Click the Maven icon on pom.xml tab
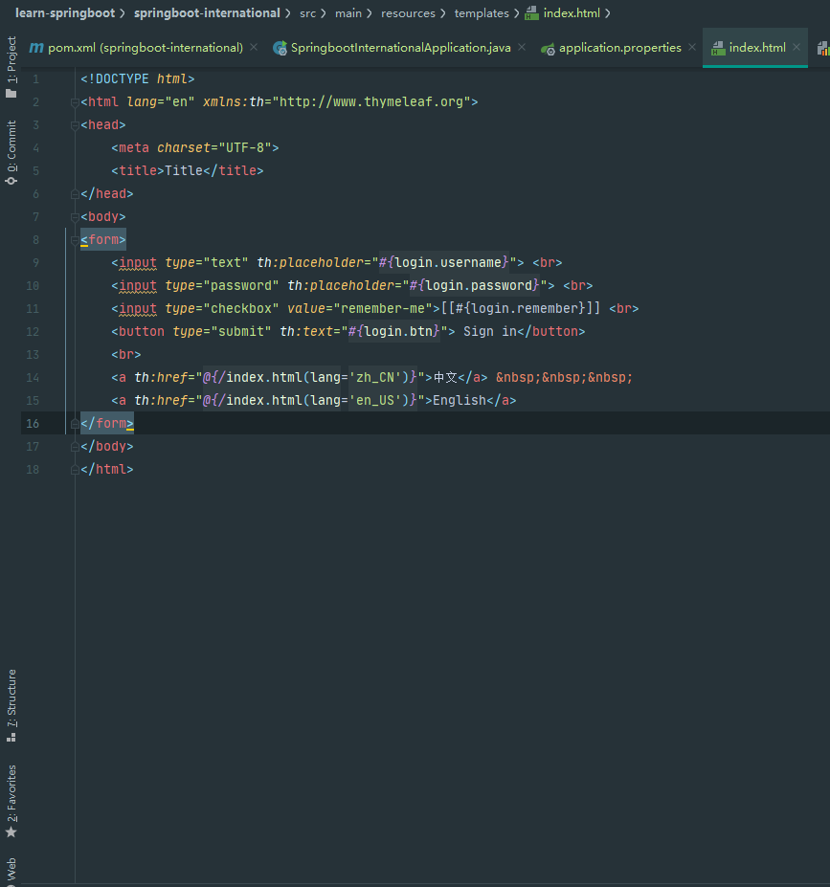The width and height of the screenshot is (830, 887). (x=36, y=48)
